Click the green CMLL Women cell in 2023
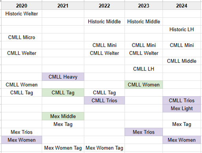The image size is (202, 153). pyautogui.click(x=144, y=85)
